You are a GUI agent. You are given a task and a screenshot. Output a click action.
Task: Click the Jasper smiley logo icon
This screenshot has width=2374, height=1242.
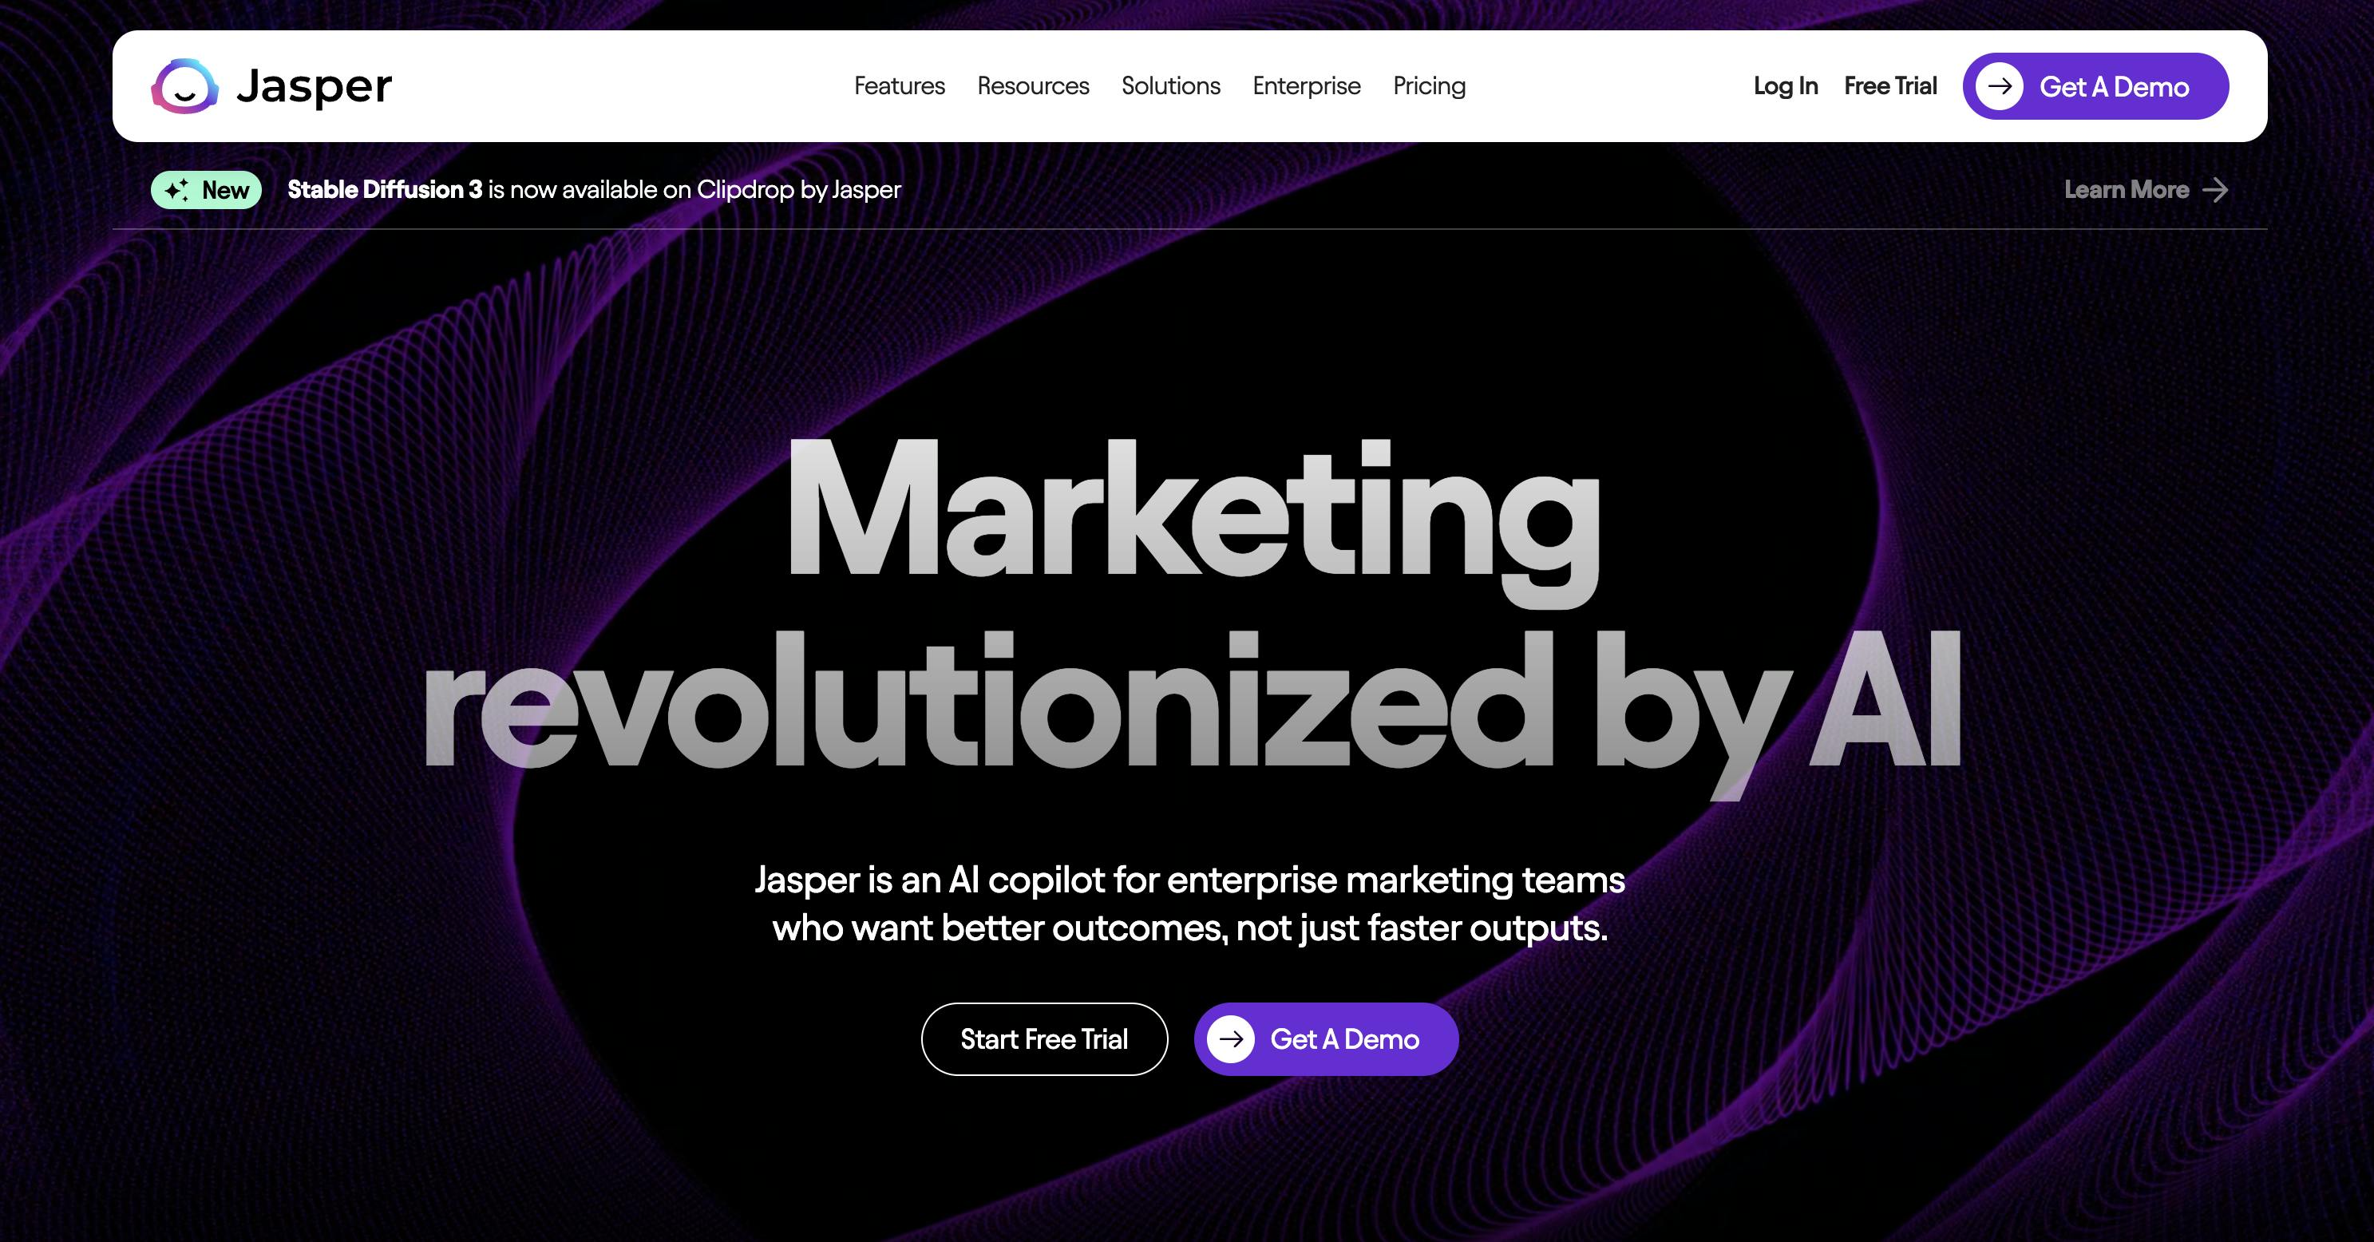185,85
